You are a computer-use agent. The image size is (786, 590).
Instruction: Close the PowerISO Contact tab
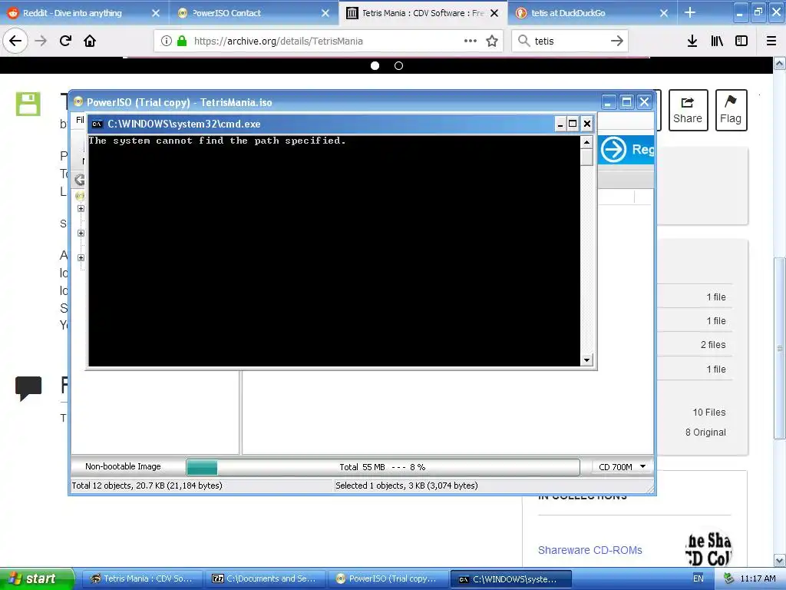pyautogui.click(x=325, y=13)
